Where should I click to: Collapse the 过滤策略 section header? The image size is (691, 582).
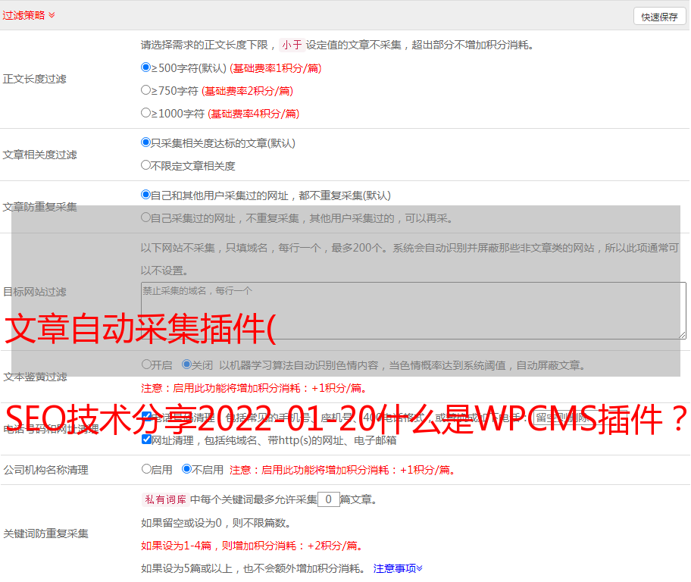click(x=29, y=15)
